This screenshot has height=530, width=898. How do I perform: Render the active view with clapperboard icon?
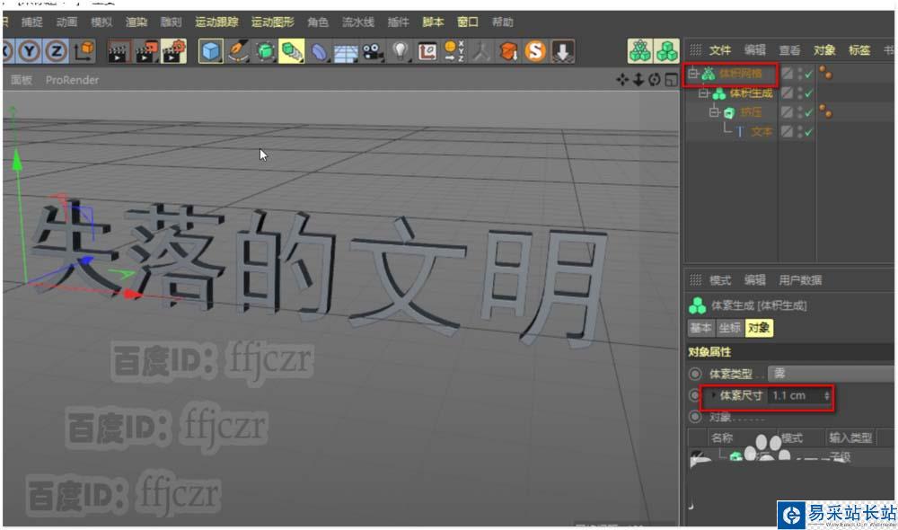click(x=119, y=51)
